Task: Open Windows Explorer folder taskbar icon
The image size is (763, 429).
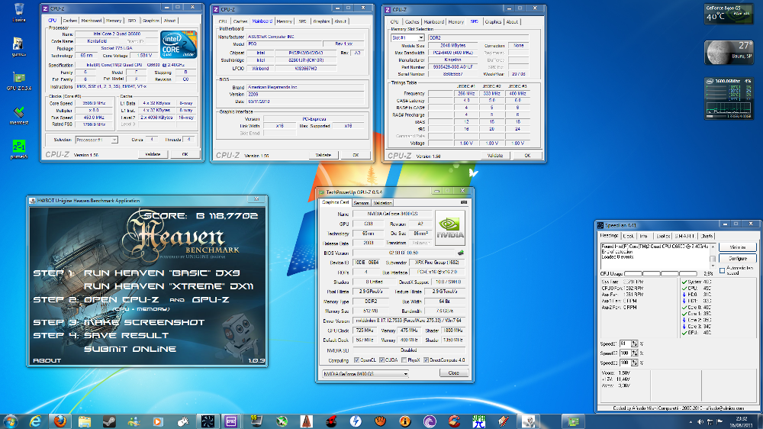Action: tap(85, 421)
